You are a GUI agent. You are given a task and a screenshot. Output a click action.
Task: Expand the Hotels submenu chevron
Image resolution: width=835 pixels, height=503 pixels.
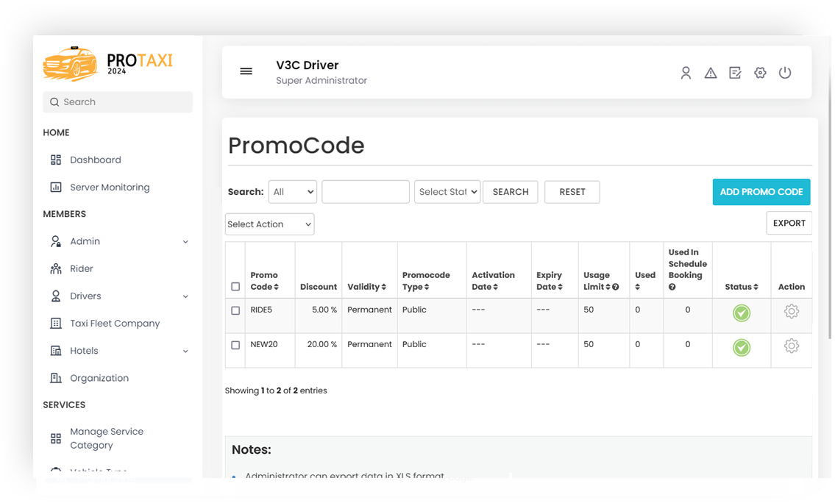[x=185, y=352]
